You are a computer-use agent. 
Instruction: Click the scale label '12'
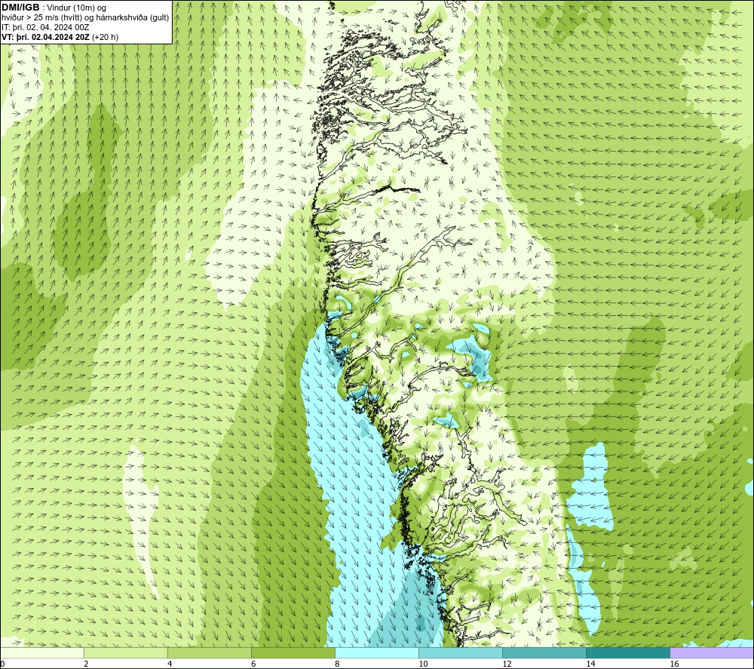[x=507, y=664]
